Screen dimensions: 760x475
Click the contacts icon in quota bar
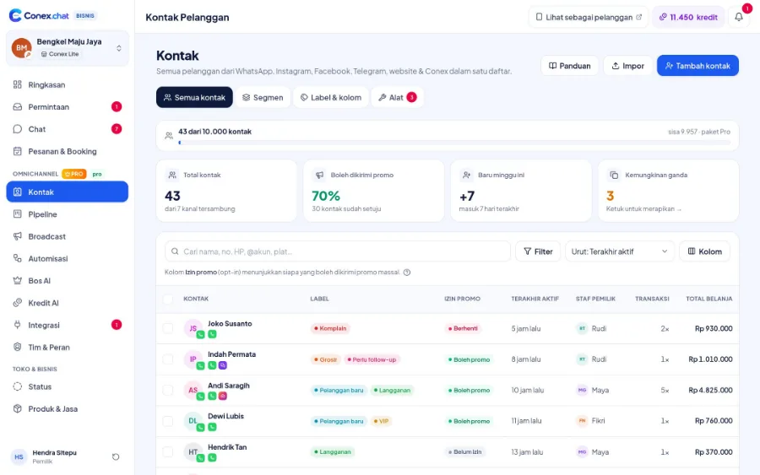[x=169, y=136]
